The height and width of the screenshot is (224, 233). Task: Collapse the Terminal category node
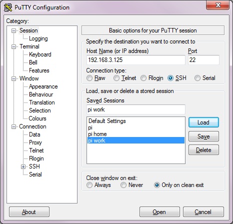tap(13, 46)
